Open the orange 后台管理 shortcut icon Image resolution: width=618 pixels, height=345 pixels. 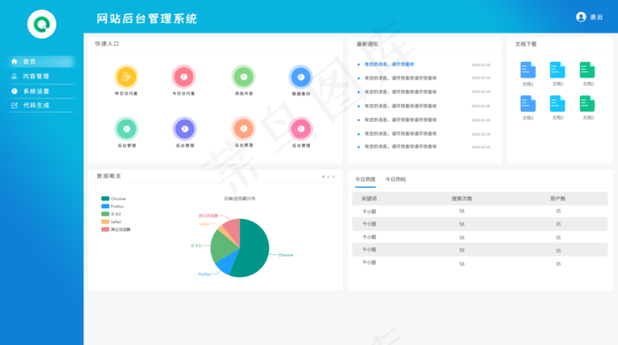[x=244, y=128]
